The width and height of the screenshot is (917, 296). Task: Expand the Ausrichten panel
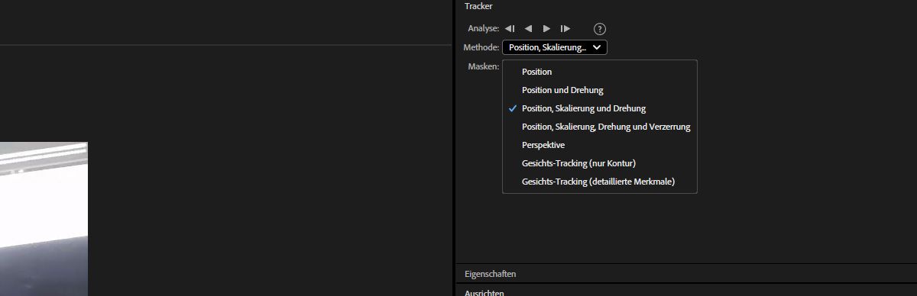[x=484, y=292]
